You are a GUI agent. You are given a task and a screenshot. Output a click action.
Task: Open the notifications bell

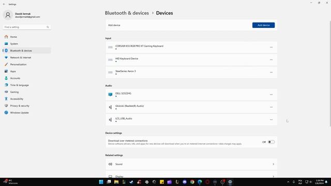[326, 182]
